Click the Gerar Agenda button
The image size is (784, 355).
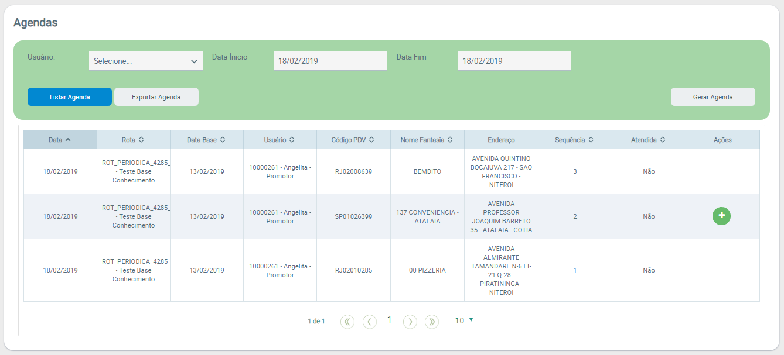[713, 97]
